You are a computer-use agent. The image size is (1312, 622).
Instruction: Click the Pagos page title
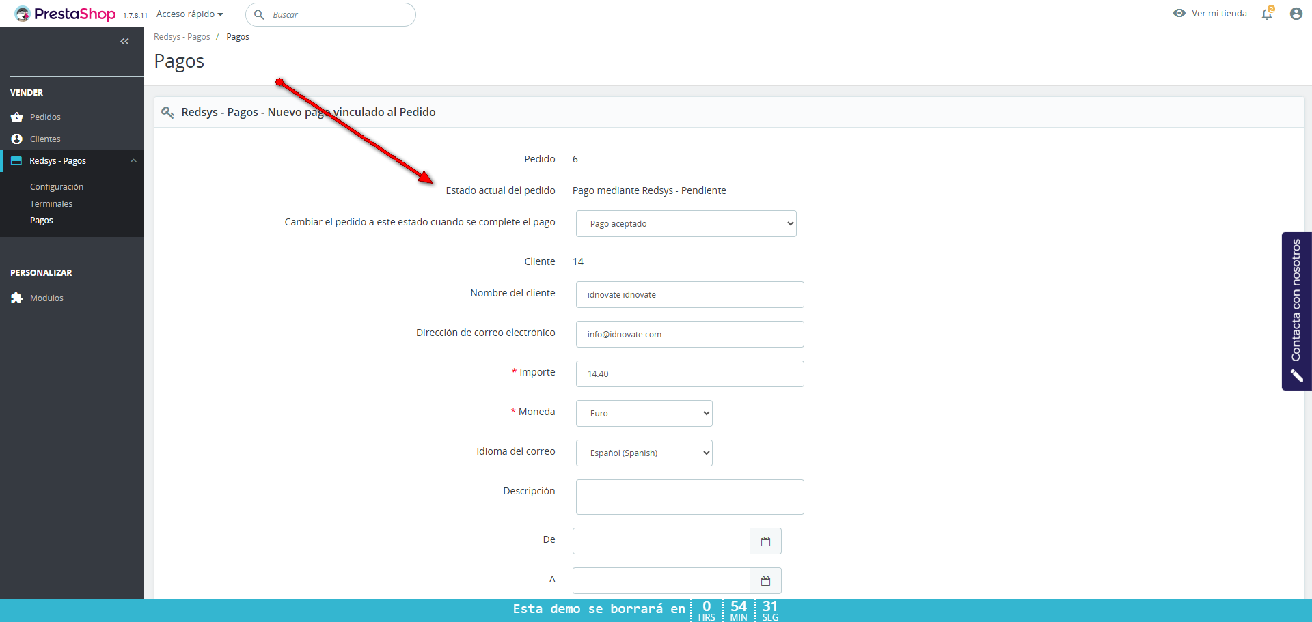tap(179, 61)
